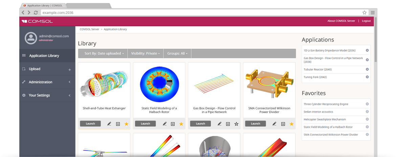Viewport: 396px width, 157px height.
Task: Click the Halbach Rotor thumbnail image
Action: pyautogui.click(x=159, y=85)
